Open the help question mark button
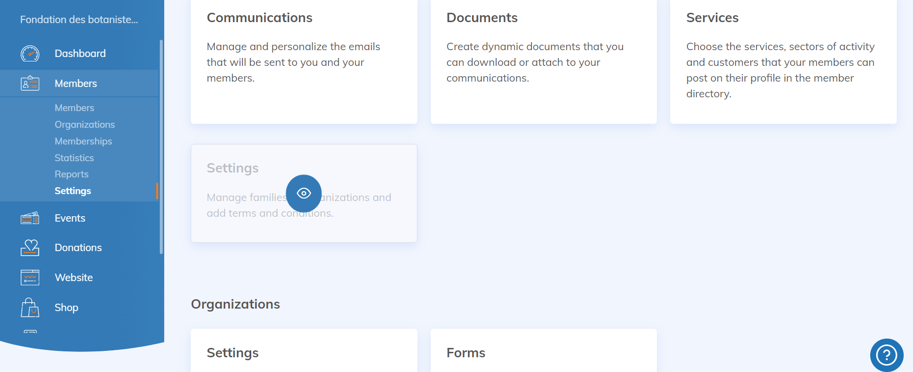 pyautogui.click(x=886, y=355)
